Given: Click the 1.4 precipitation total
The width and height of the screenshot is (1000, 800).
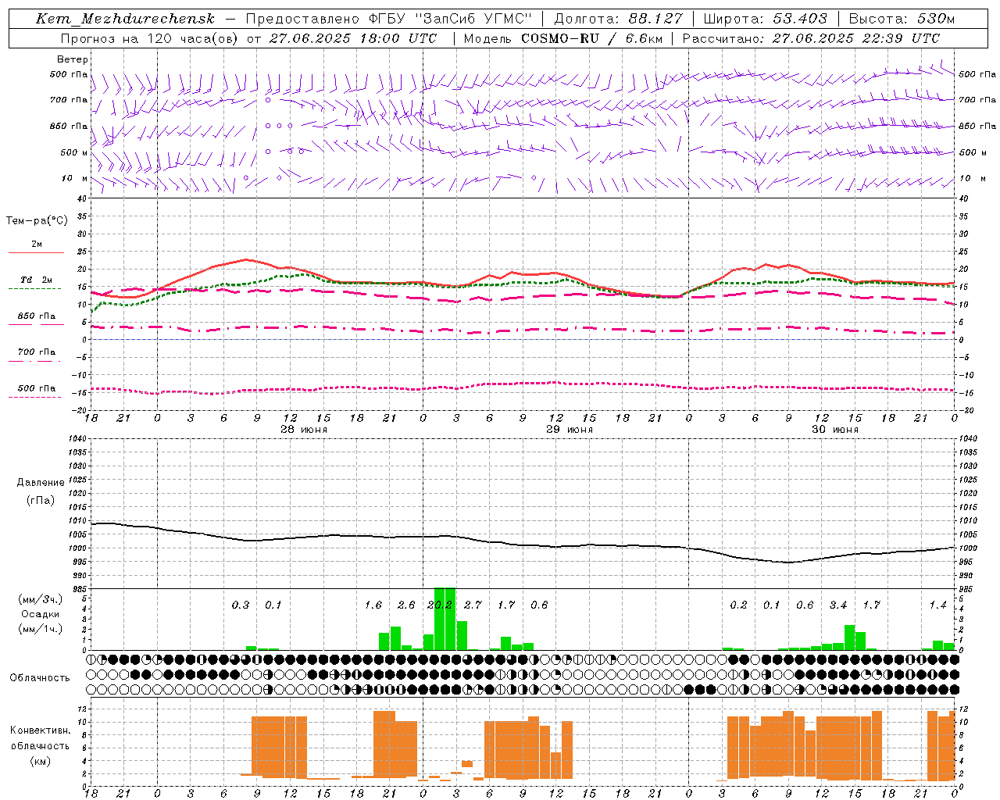Looking at the screenshot, I should (x=937, y=605).
